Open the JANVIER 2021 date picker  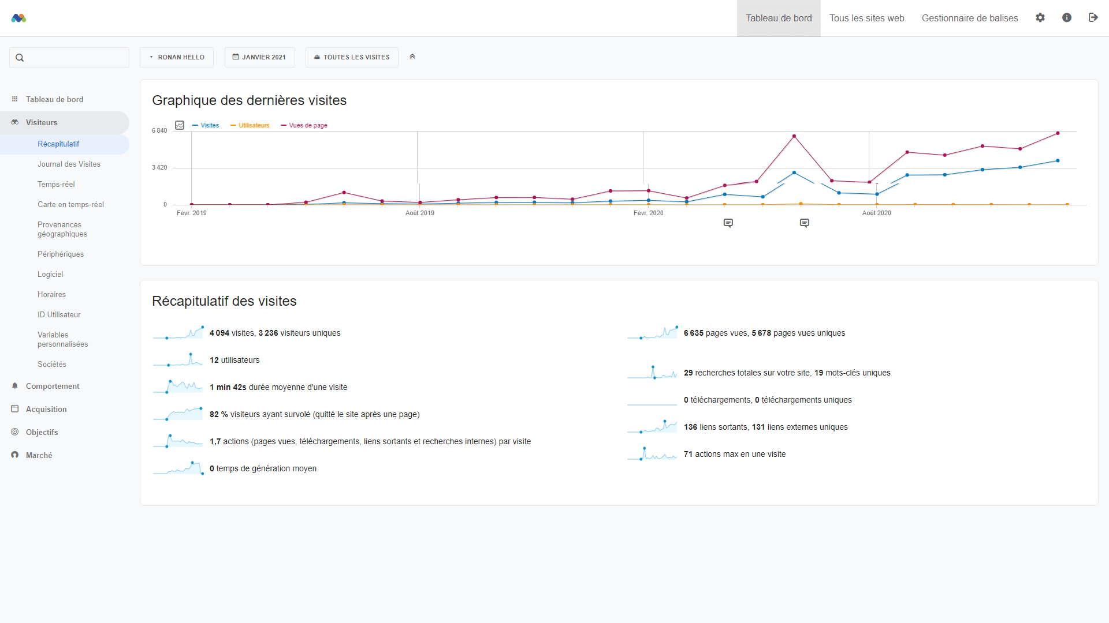[259, 57]
